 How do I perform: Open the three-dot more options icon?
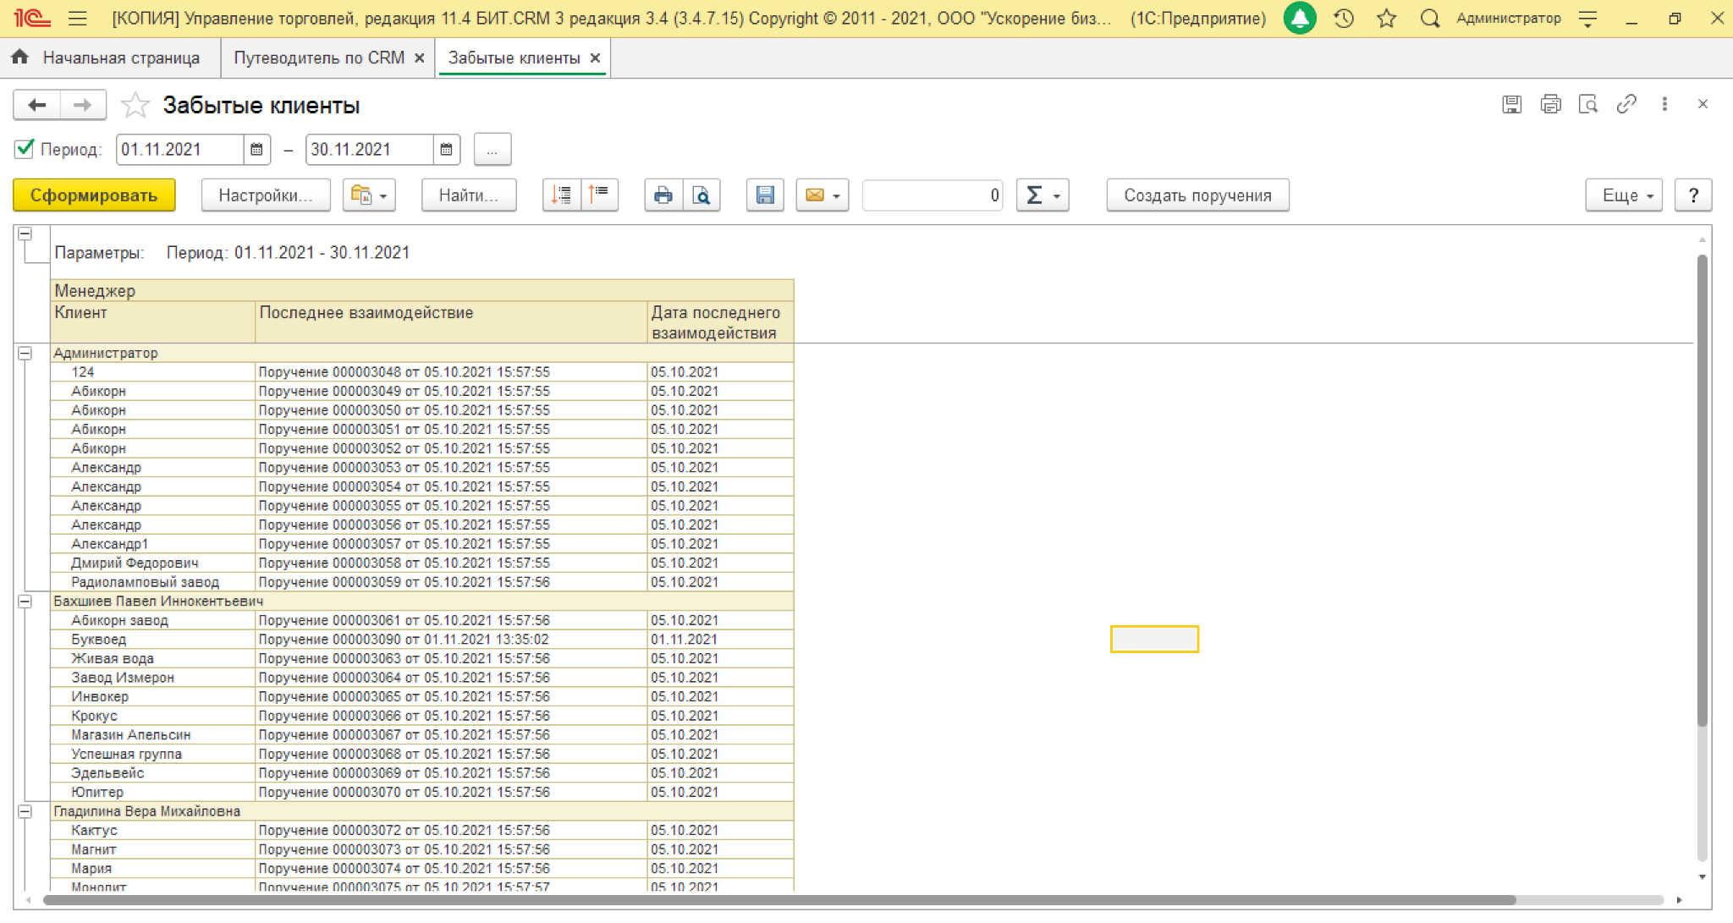[1664, 104]
